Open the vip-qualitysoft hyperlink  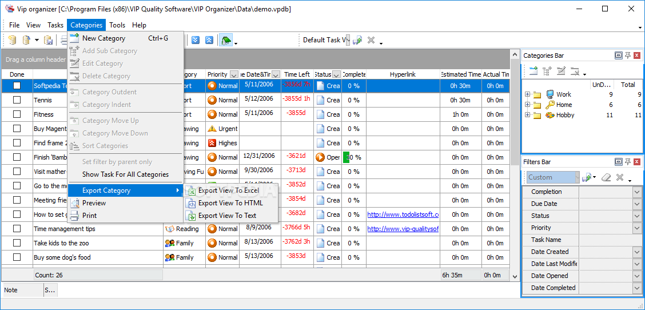(403, 228)
